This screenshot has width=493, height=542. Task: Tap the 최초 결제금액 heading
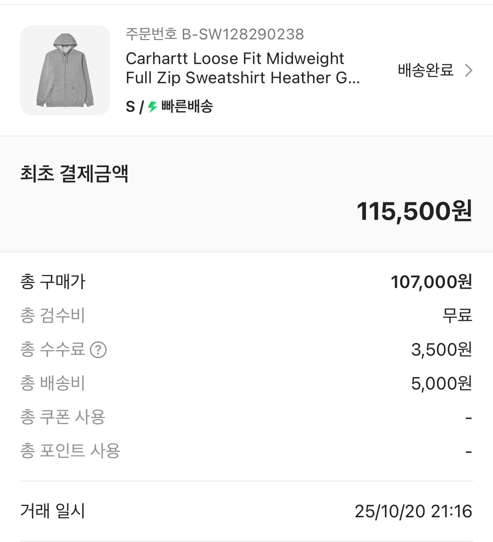click(74, 173)
